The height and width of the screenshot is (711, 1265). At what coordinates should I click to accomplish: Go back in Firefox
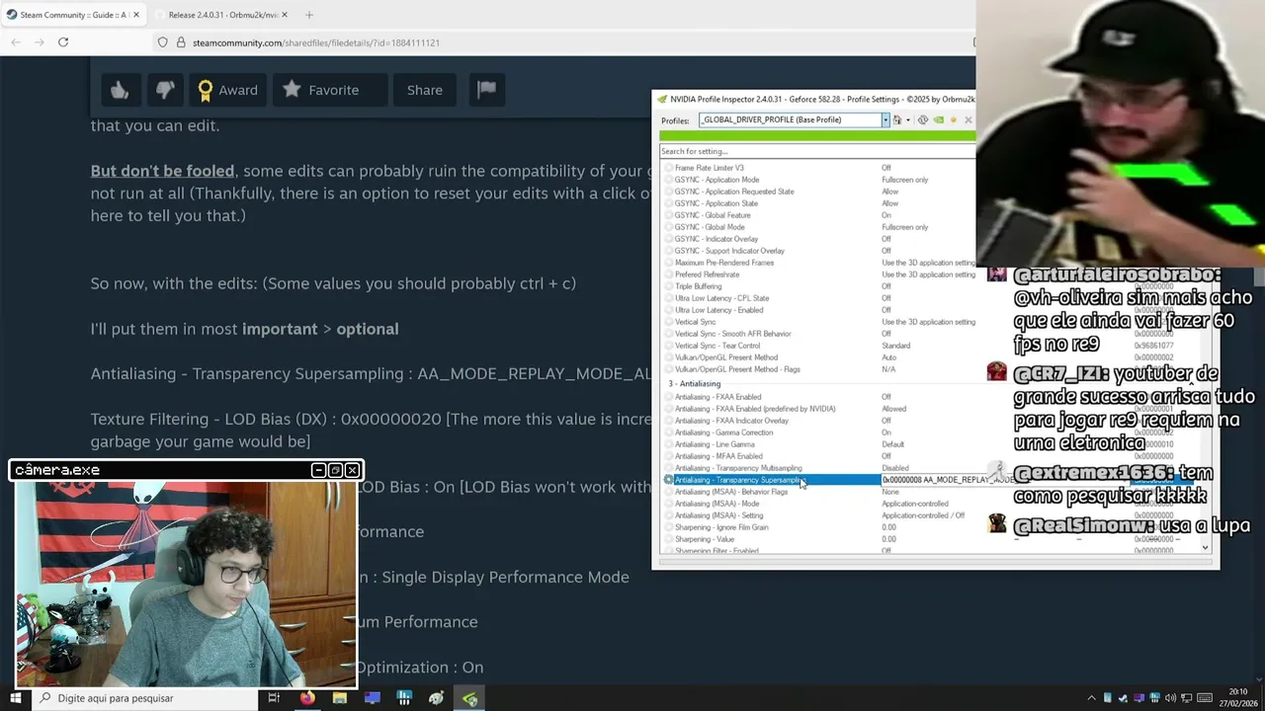pos(16,42)
